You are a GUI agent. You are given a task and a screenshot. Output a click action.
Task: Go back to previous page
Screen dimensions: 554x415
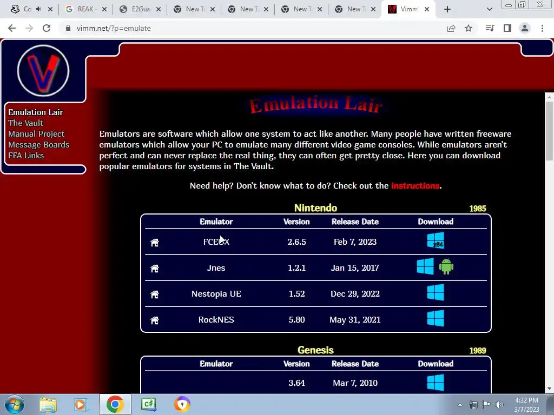(12, 28)
